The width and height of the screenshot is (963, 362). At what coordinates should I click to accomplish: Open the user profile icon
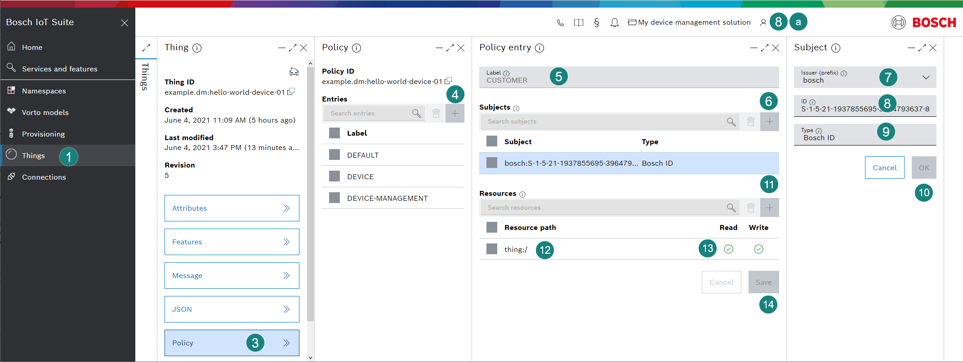(x=763, y=22)
